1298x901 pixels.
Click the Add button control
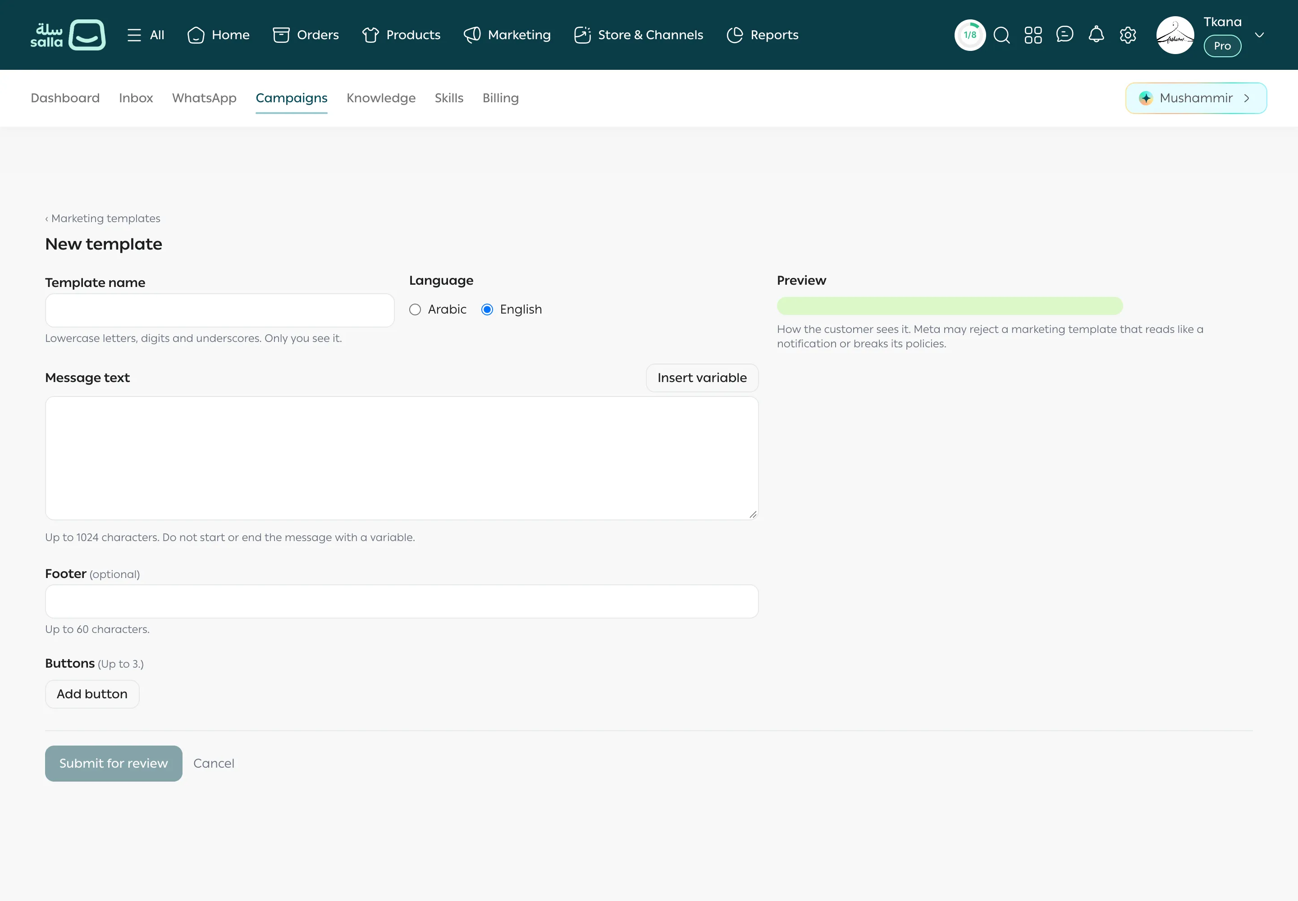coord(92,694)
